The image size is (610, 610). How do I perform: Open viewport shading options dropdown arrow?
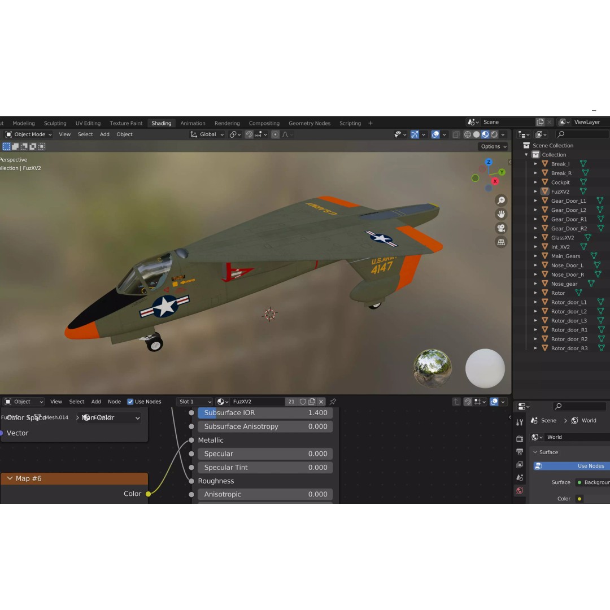tap(503, 134)
